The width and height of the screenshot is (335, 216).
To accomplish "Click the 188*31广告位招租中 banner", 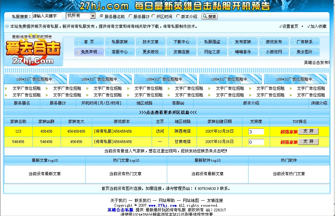I will 35,79.
